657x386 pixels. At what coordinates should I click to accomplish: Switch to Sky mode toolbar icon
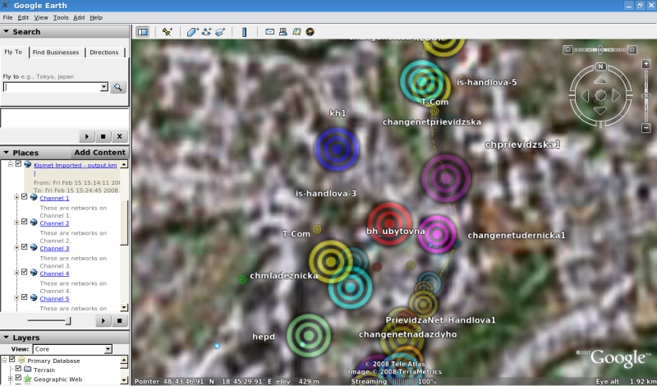tap(310, 32)
